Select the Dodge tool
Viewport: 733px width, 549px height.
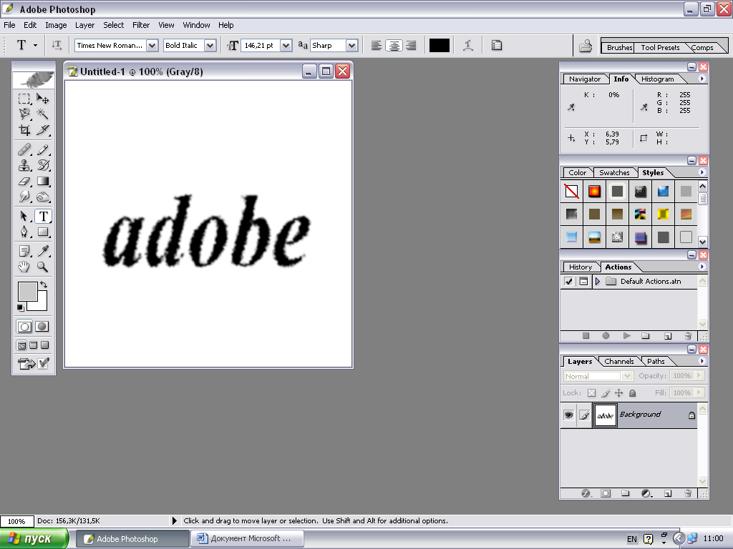click(42, 197)
